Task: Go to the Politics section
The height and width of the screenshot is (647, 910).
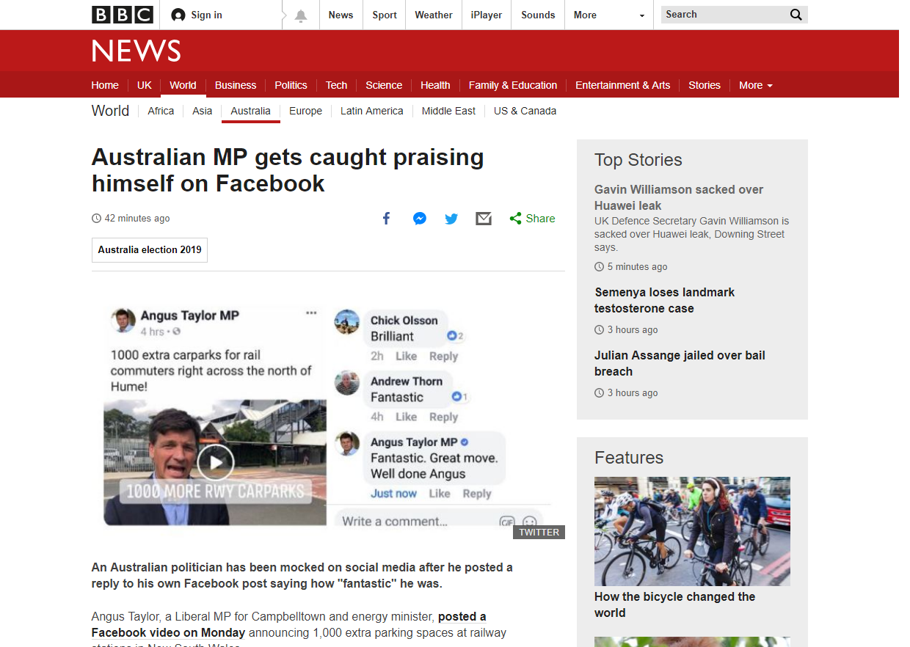Action: point(291,85)
